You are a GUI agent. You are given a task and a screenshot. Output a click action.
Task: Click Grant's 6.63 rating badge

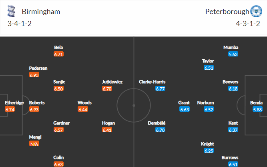point(184,109)
